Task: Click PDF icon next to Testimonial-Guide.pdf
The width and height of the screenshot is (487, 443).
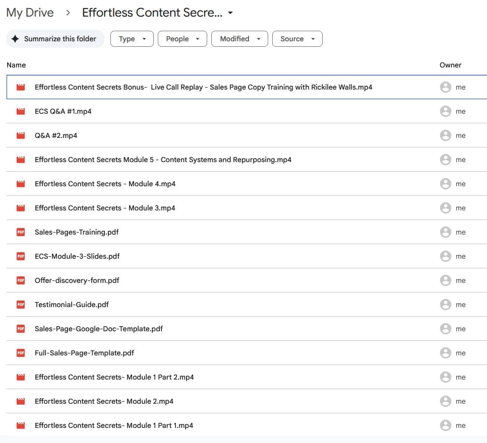Action: click(x=21, y=305)
